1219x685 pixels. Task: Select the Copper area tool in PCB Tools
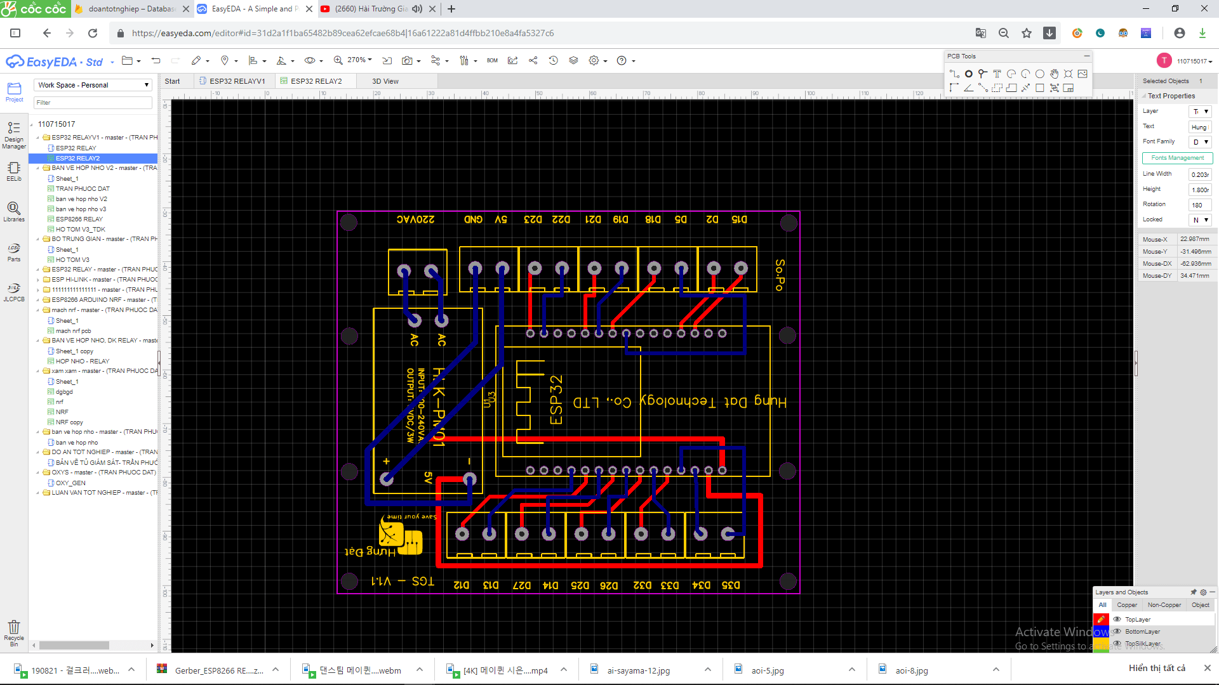pyautogui.click(x=997, y=88)
